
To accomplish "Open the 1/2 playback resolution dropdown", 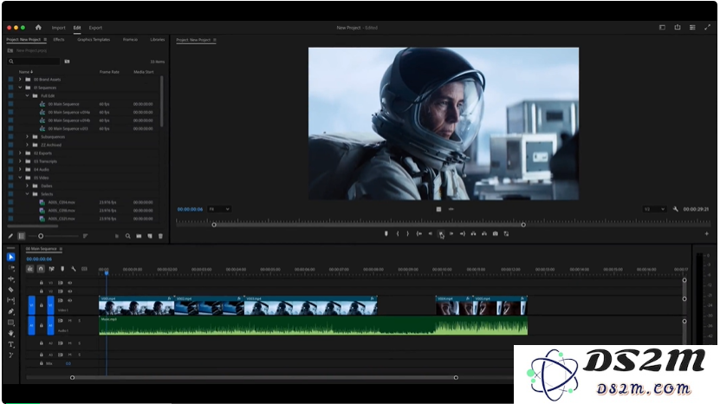I will 654,209.
